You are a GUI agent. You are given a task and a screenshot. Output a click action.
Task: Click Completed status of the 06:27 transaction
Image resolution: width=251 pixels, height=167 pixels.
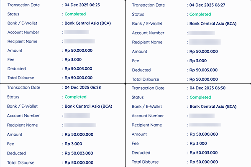[x=200, y=14]
